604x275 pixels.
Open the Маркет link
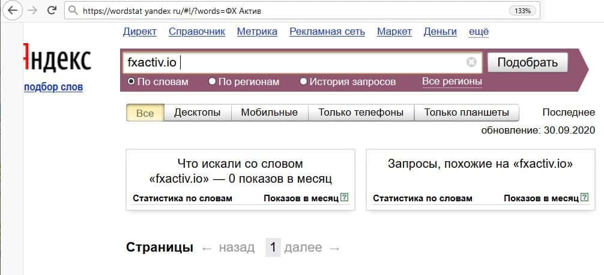(x=394, y=32)
